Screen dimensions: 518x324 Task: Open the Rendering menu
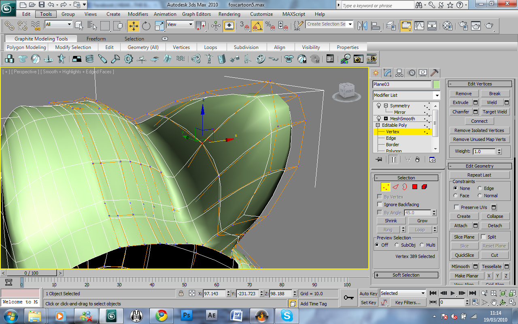pos(229,14)
